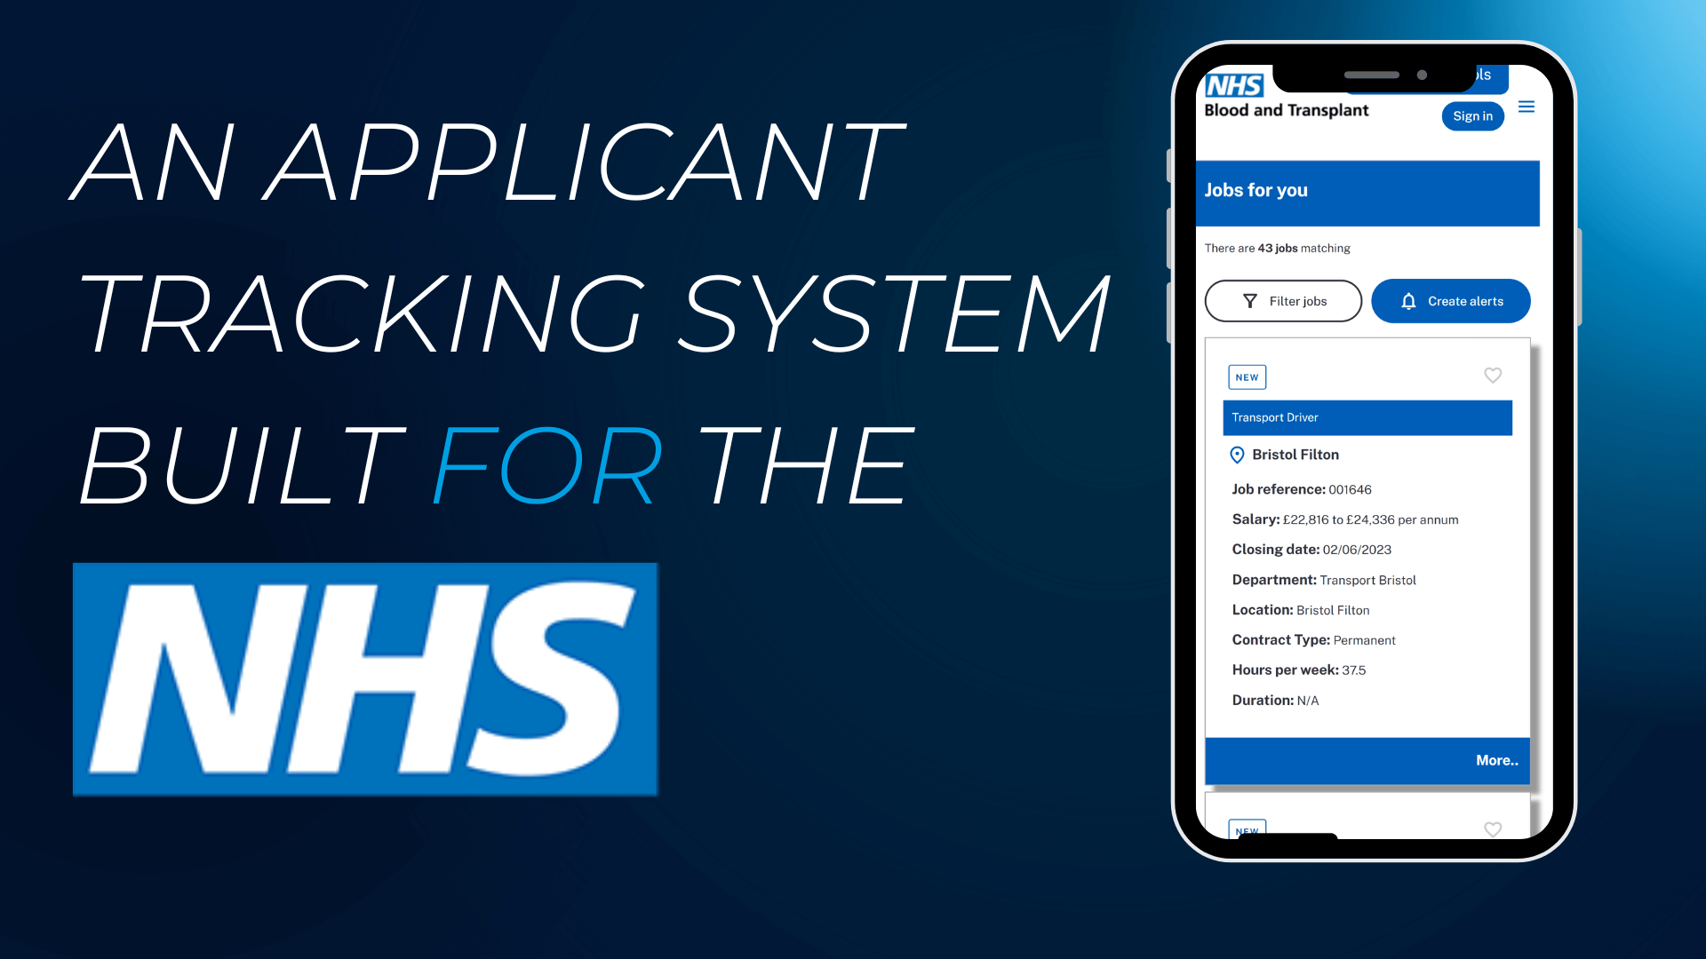The width and height of the screenshot is (1706, 959).
Task: Click job reference number 001646 field
Action: 1345,488
